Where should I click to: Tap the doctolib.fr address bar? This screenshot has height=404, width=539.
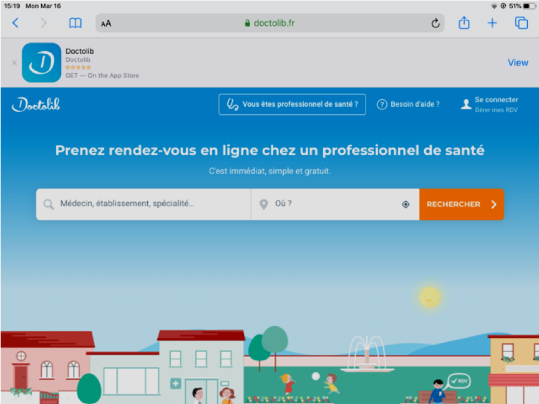pyautogui.click(x=270, y=23)
